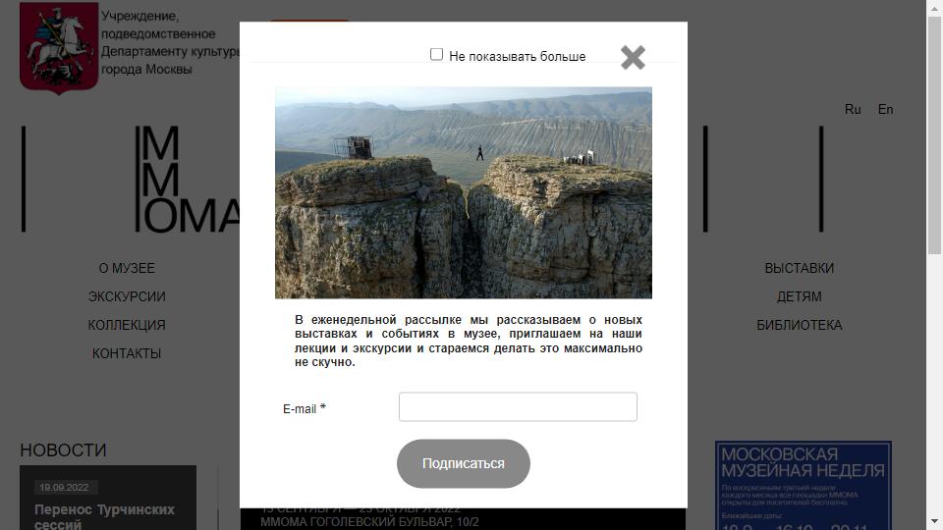
Task: Switch language to En
Action: (885, 109)
